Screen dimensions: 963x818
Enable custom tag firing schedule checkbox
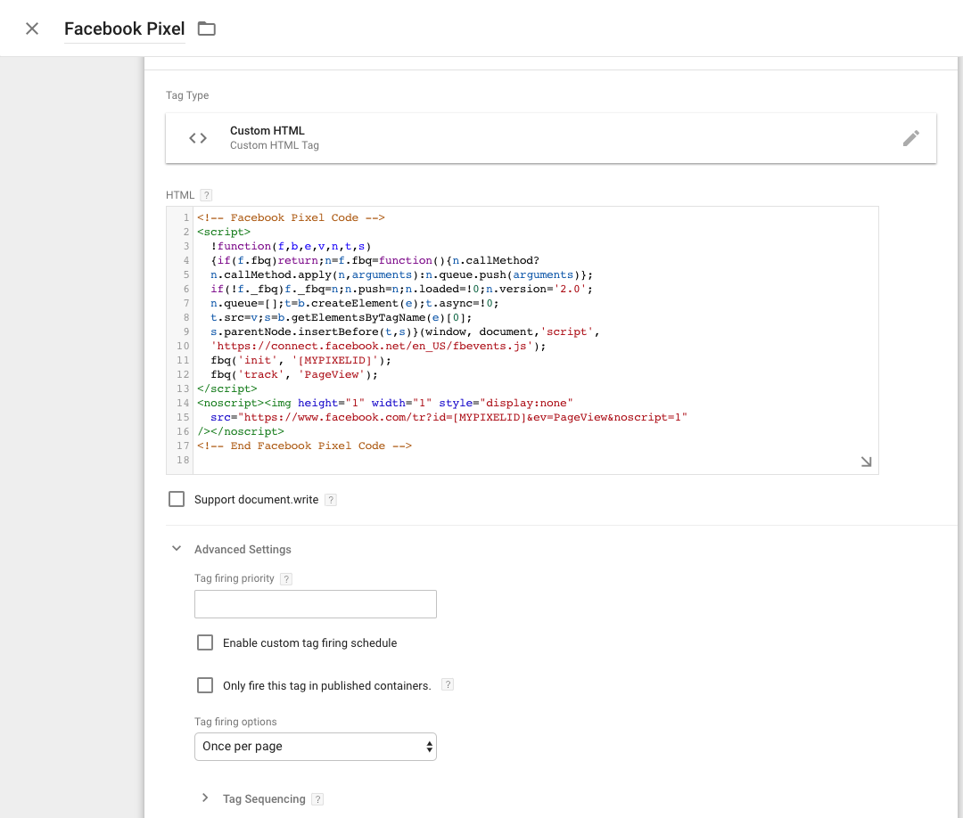(205, 642)
